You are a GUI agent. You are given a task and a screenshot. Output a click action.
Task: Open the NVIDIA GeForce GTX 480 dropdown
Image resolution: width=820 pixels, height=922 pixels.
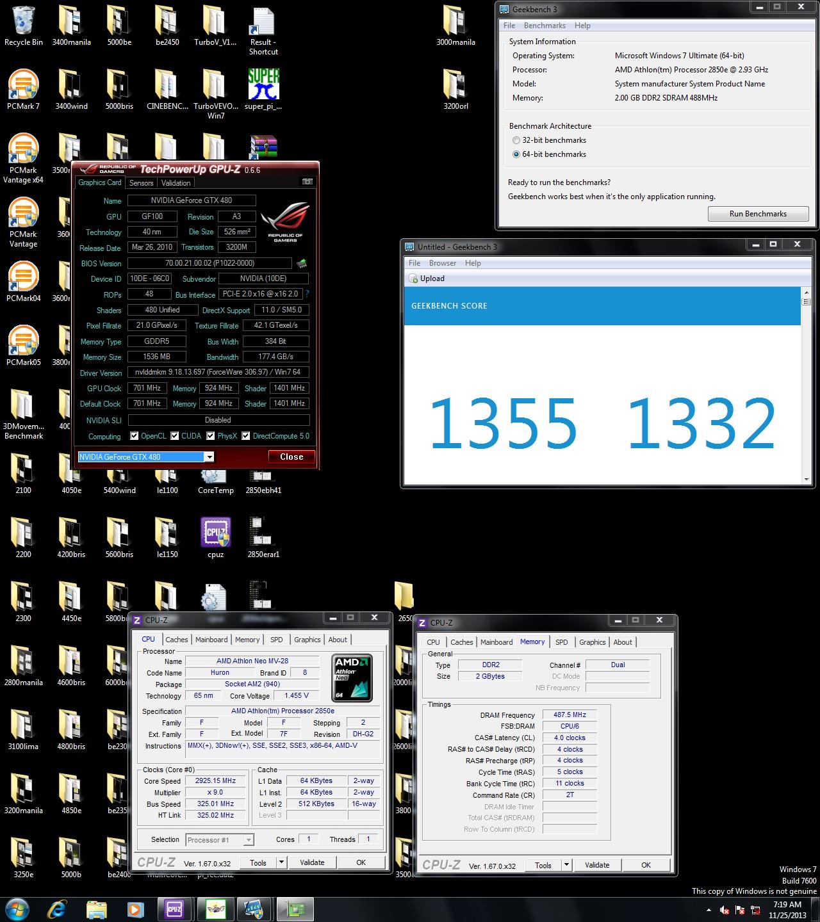pyautogui.click(x=209, y=457)
